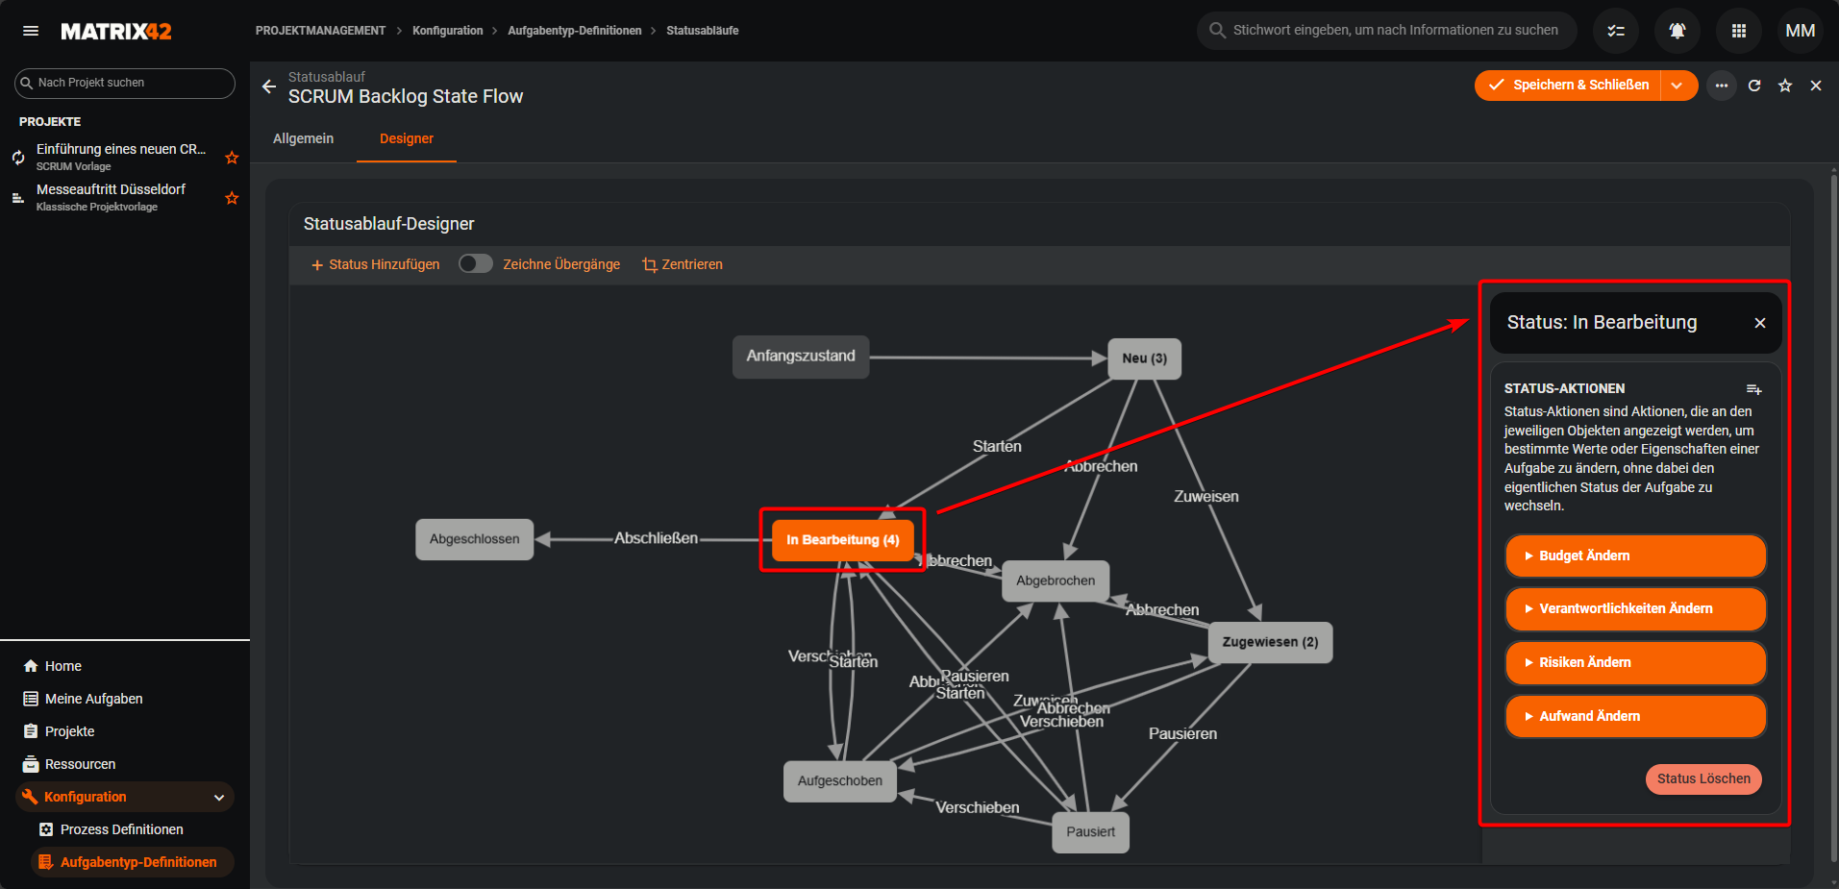Click the refresh icon next to Save

1754,86
